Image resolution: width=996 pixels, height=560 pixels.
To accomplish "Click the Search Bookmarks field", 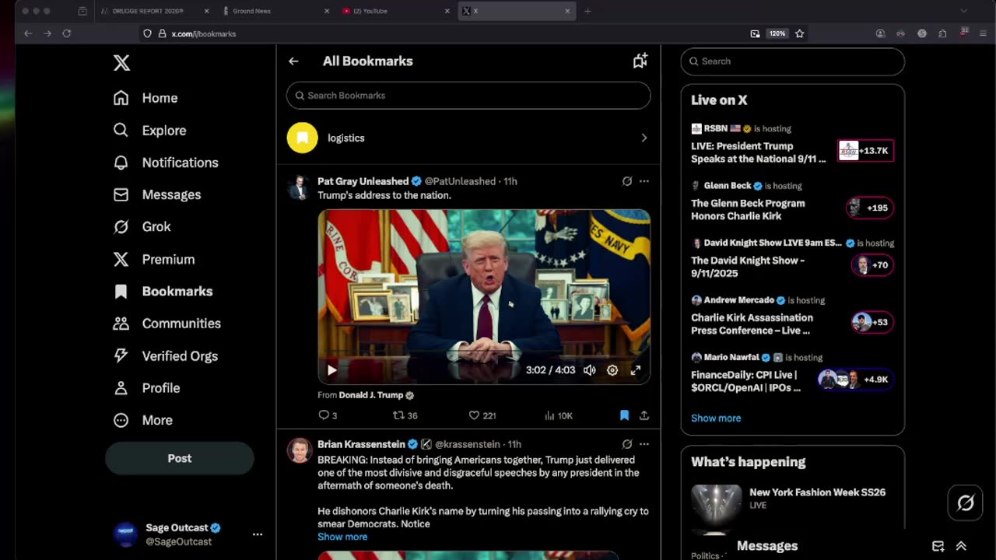I will coord(468,96).
